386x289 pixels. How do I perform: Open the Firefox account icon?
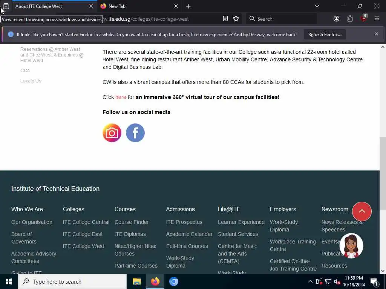pyautogui.click(x=336, y=19)
